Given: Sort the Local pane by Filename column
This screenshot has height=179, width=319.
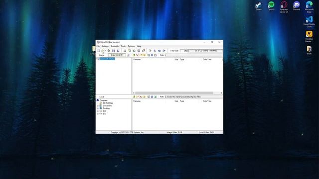Looking at the screenshot, I should point(137,101).
